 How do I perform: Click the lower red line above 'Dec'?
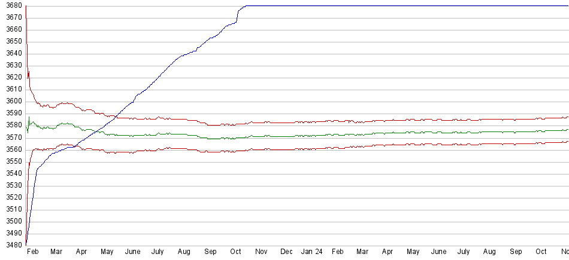286,149
